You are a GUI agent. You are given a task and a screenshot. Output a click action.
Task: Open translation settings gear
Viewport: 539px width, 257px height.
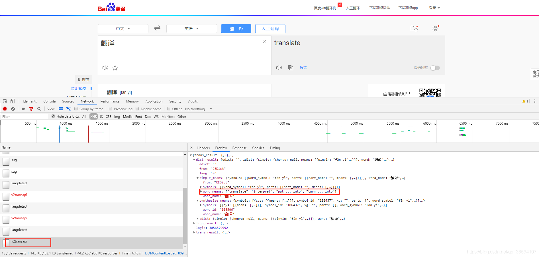tap(435, 28)
